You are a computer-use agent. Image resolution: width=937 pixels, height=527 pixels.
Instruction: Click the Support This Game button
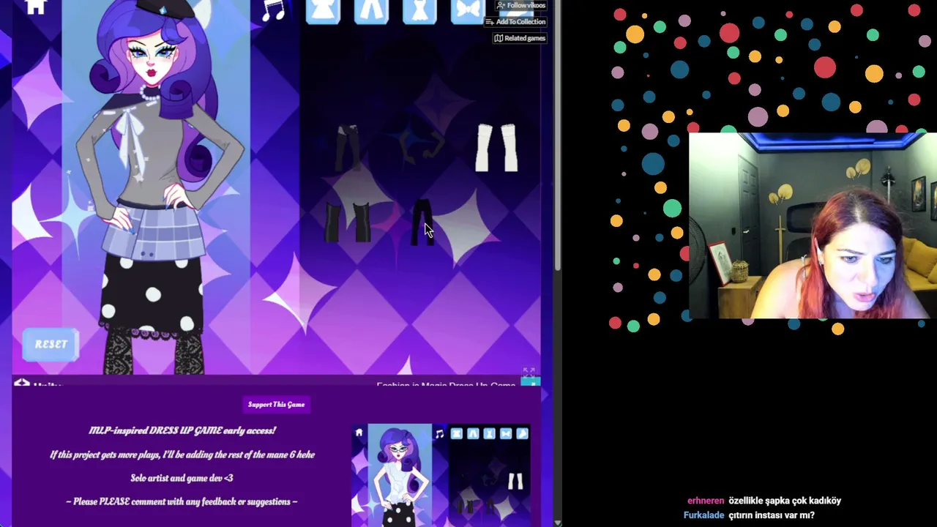pyautogui.click(x=276, y=405)
